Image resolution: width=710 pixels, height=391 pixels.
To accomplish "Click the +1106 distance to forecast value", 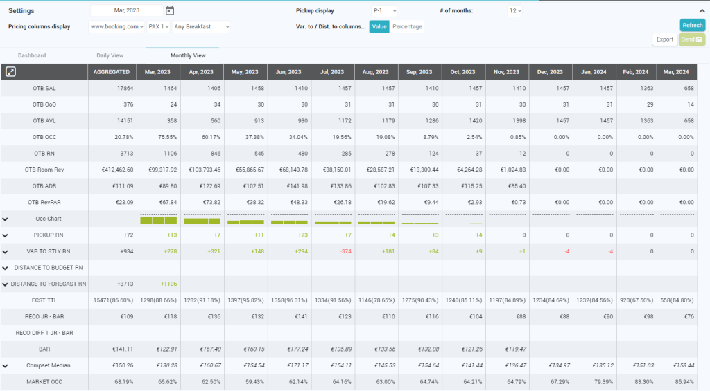I will pyautogui.click(x=169, y=284).
